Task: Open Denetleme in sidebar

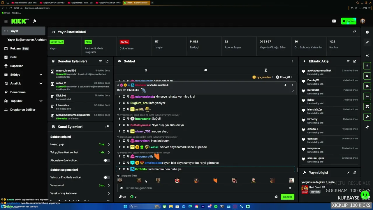Action: [23, 92]
